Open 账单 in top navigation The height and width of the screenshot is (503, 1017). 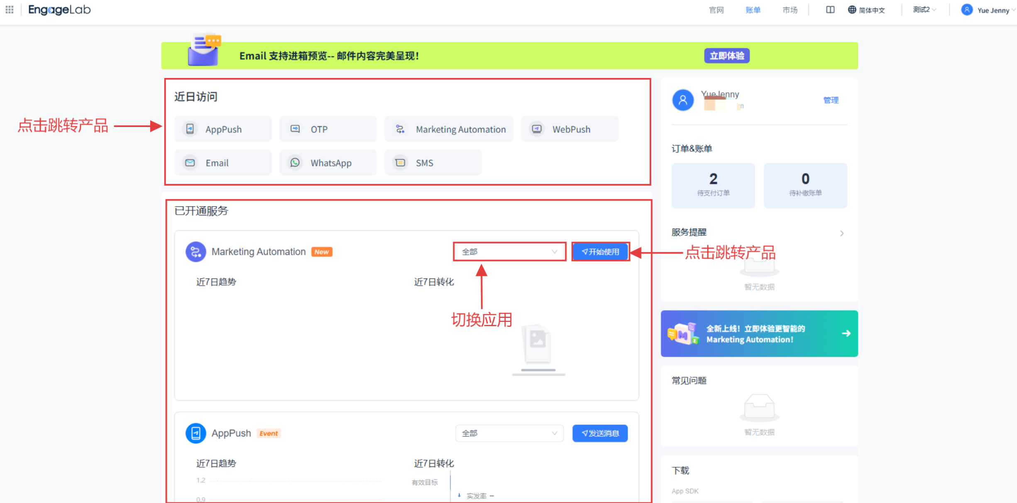tap(753, 10)
